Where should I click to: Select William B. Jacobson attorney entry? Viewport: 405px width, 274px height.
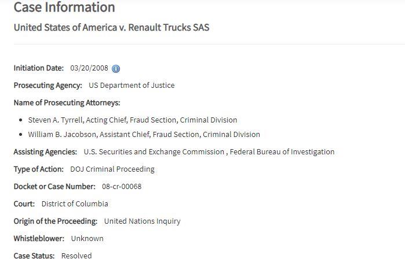(144, 134)
